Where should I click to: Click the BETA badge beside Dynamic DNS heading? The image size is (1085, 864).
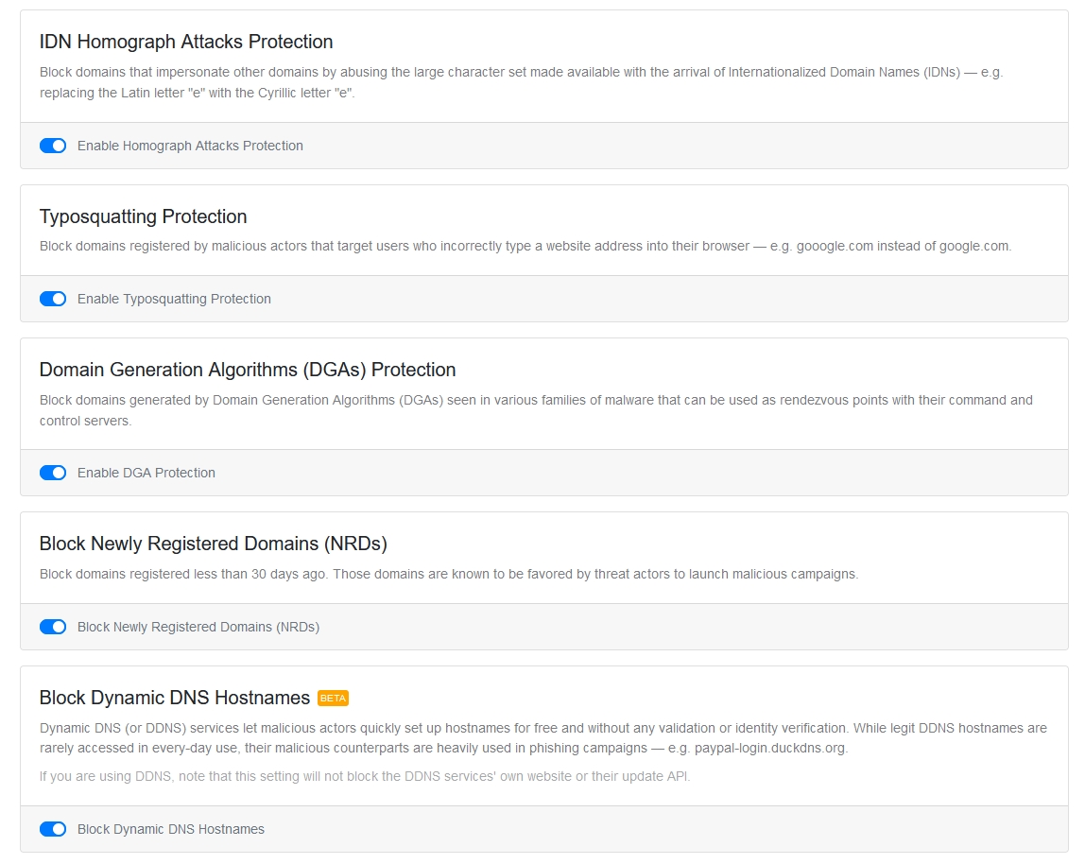click(x=334, y=699)
